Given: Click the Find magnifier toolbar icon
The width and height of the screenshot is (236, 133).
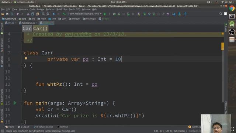Looking at the screenshot, I should click(43, 14).
